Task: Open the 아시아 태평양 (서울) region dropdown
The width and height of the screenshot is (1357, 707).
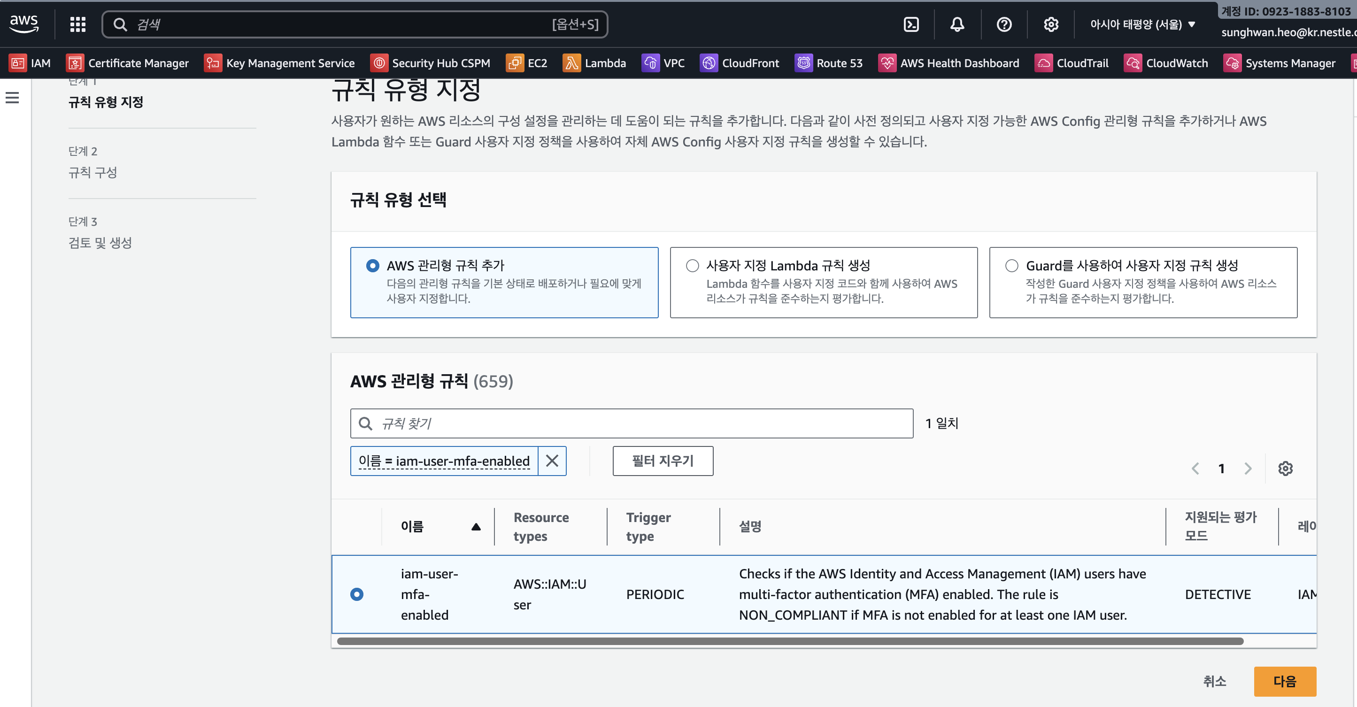Action: 1142,24
